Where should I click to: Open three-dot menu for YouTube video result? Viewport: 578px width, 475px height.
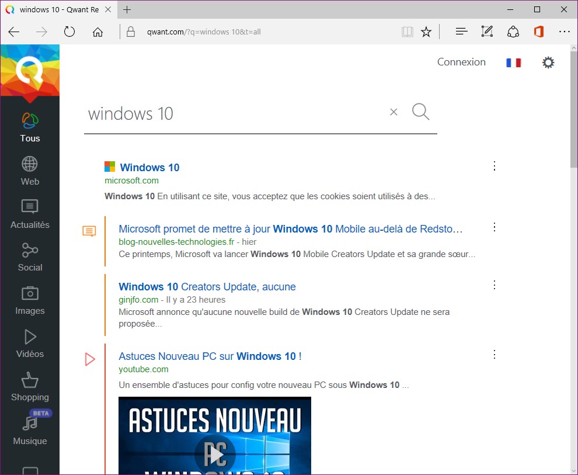pyautogui.click(x=495, y=355)
